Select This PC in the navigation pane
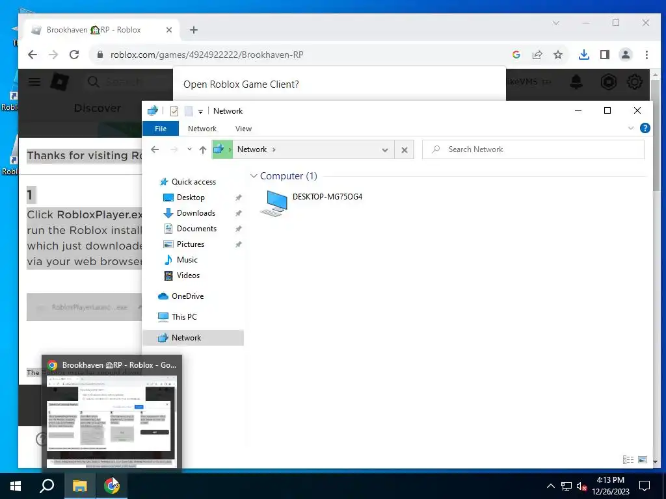This screenshot has width=666, height=499. 184,317
